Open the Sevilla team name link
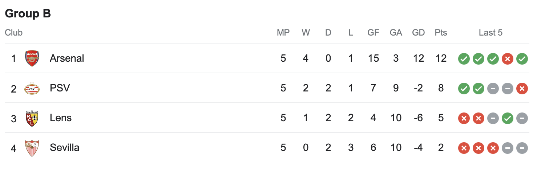 64,148
